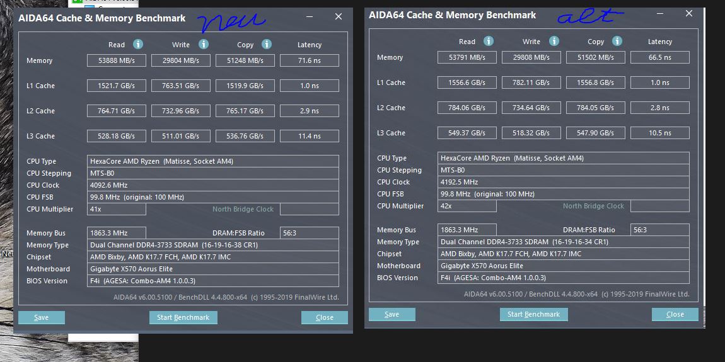Click Write info icon in right window
This screenshot has width=725, height=362.
554,41
